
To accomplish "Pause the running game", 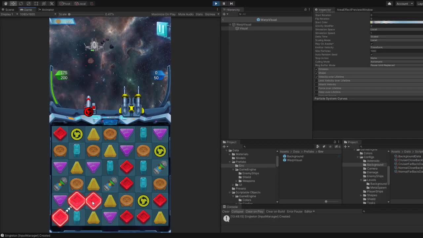I will click(x=223, y=3).
